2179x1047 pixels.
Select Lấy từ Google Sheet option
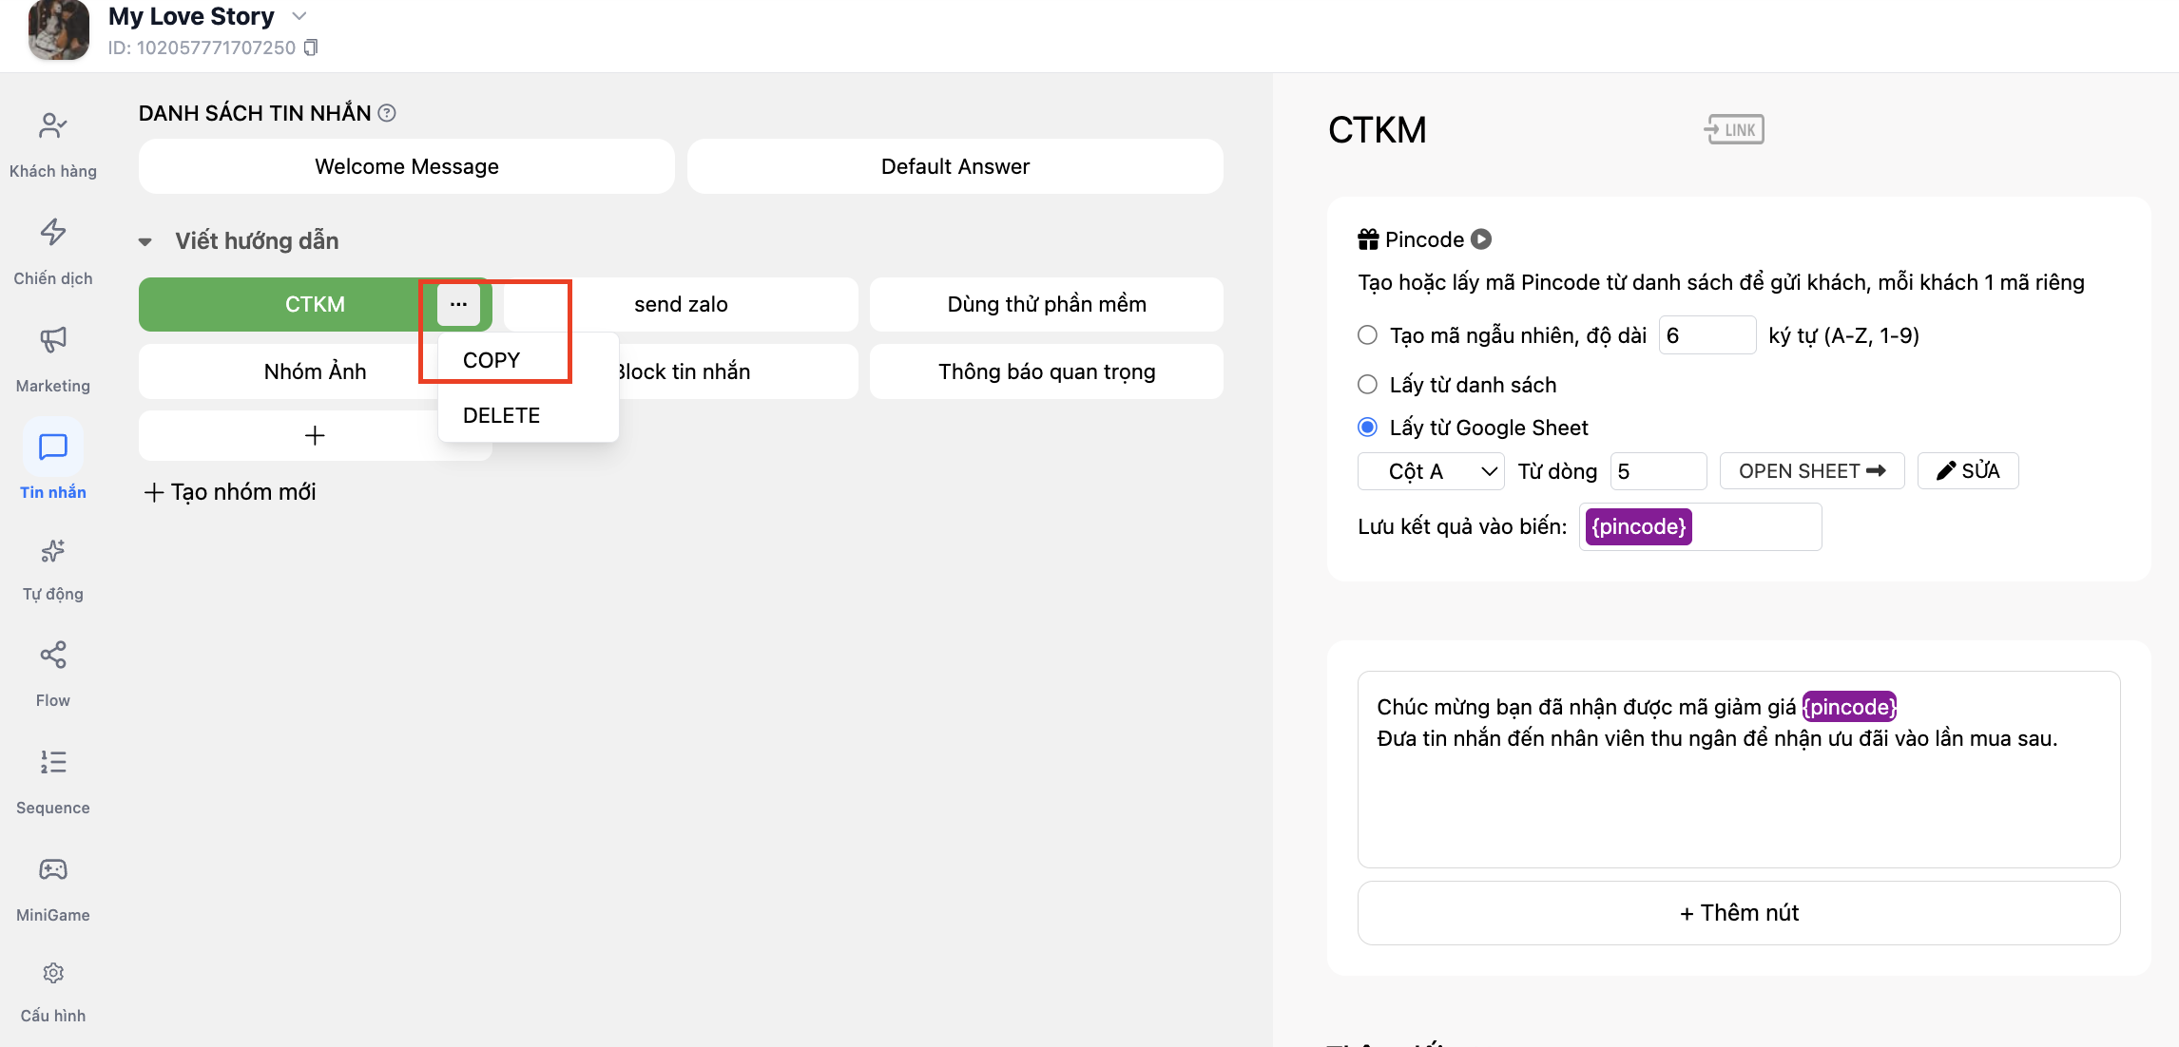click(1367, 428)
